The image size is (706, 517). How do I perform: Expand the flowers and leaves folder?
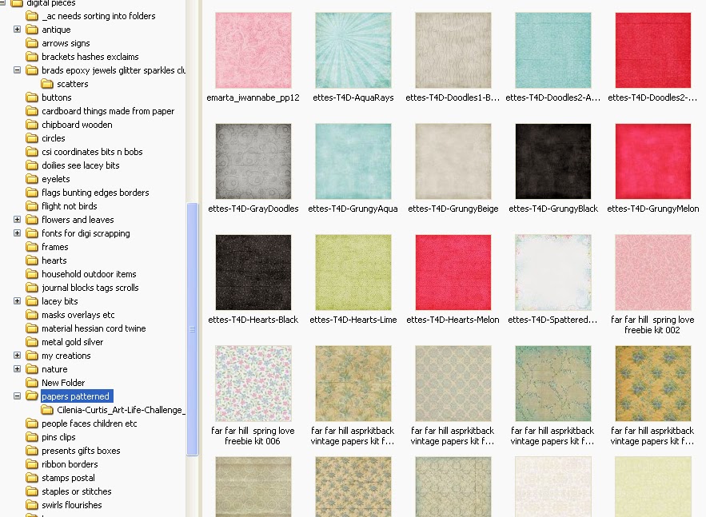coord(17,220)
